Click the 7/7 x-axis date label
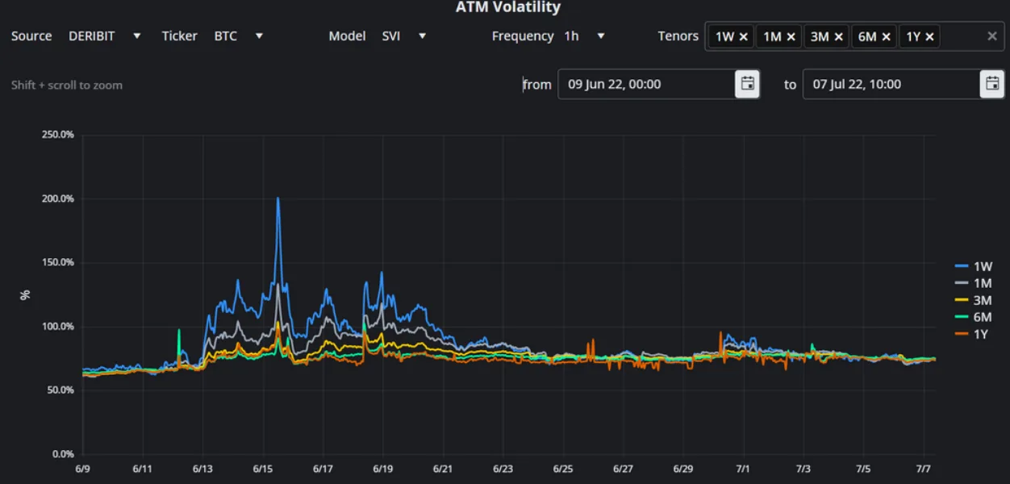 (x=923, y=469)
